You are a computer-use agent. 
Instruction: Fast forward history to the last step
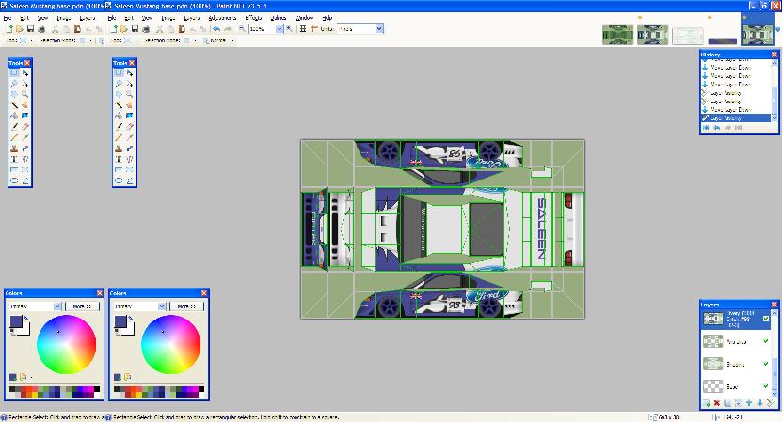click(x=738, y=128)
